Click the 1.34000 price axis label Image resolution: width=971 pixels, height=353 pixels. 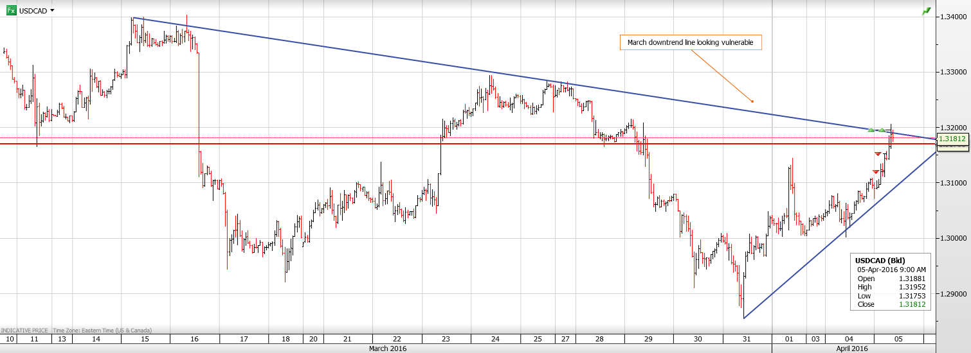(954, 17)
